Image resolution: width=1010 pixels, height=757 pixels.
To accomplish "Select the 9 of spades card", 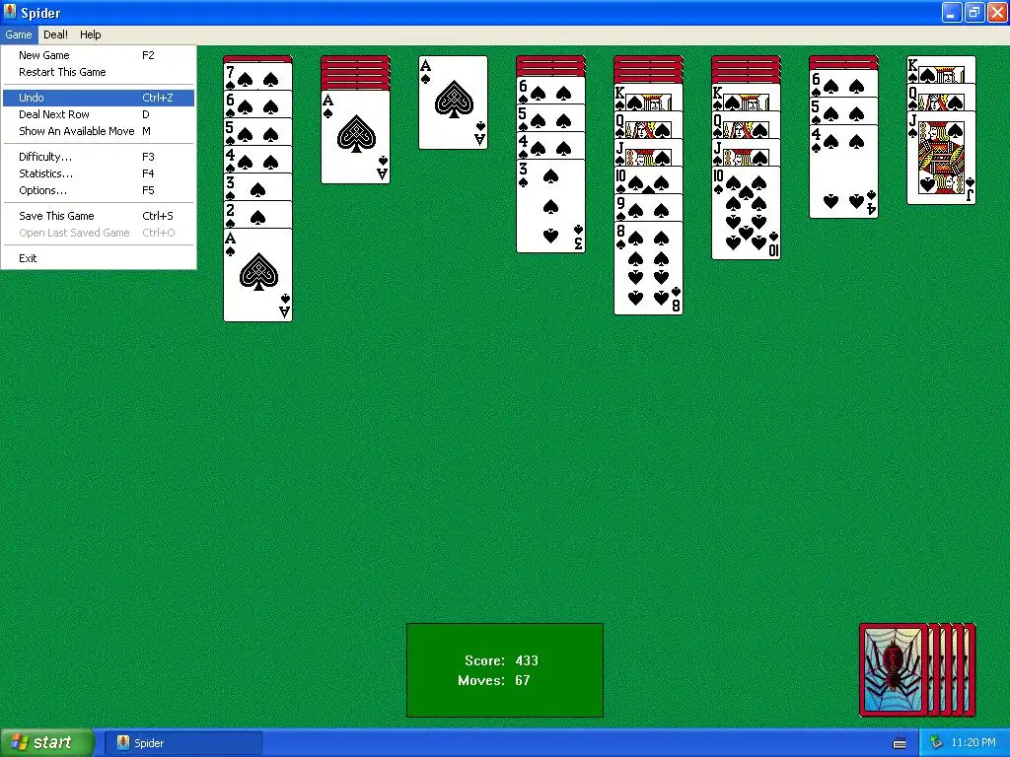I will [x=649, y=208].
